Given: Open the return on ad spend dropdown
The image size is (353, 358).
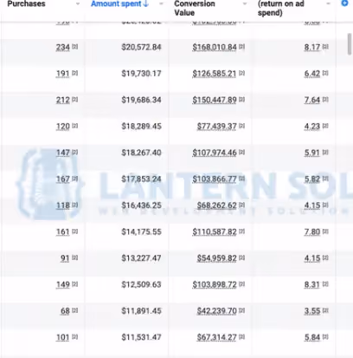Looking at the screenshot, I should click(x=328, y=3).
